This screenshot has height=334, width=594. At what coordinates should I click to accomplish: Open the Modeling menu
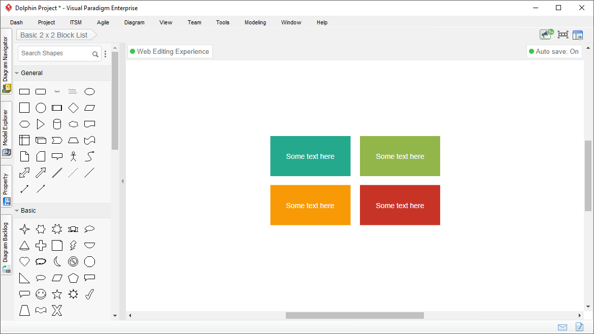click(x=255, y=22)
